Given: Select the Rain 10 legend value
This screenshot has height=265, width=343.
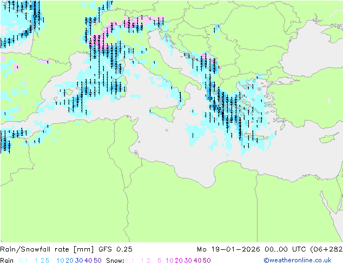Looking at the screenshot, I should tap(60, 261).
